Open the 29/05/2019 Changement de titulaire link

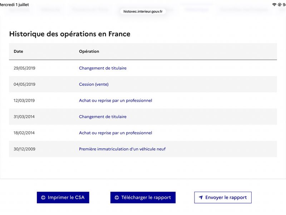click(103, 68)
